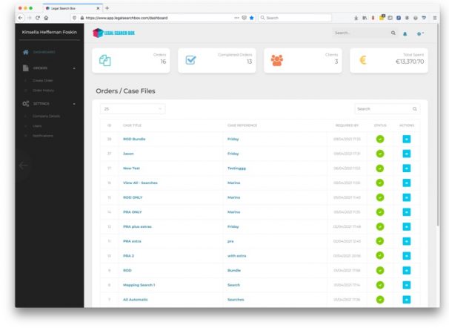
Task: Click Testingpp case reference text
Action: click(x=236, y=168)
